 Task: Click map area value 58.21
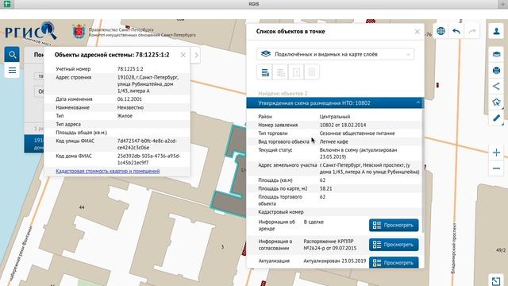325,188
